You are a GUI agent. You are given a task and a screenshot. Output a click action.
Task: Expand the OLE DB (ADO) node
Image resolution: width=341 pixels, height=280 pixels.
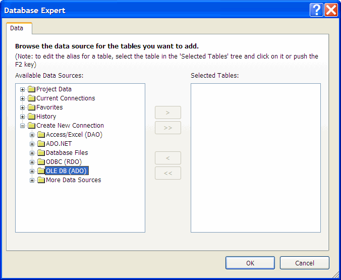coord(32,172)
